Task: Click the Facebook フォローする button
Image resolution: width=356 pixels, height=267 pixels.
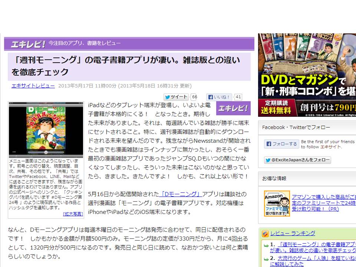Action: pyautogui.click(x=281, y=144)
